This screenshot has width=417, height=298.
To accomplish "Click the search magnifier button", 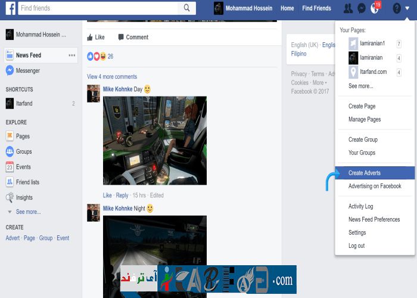I will (x=187, y=8).
